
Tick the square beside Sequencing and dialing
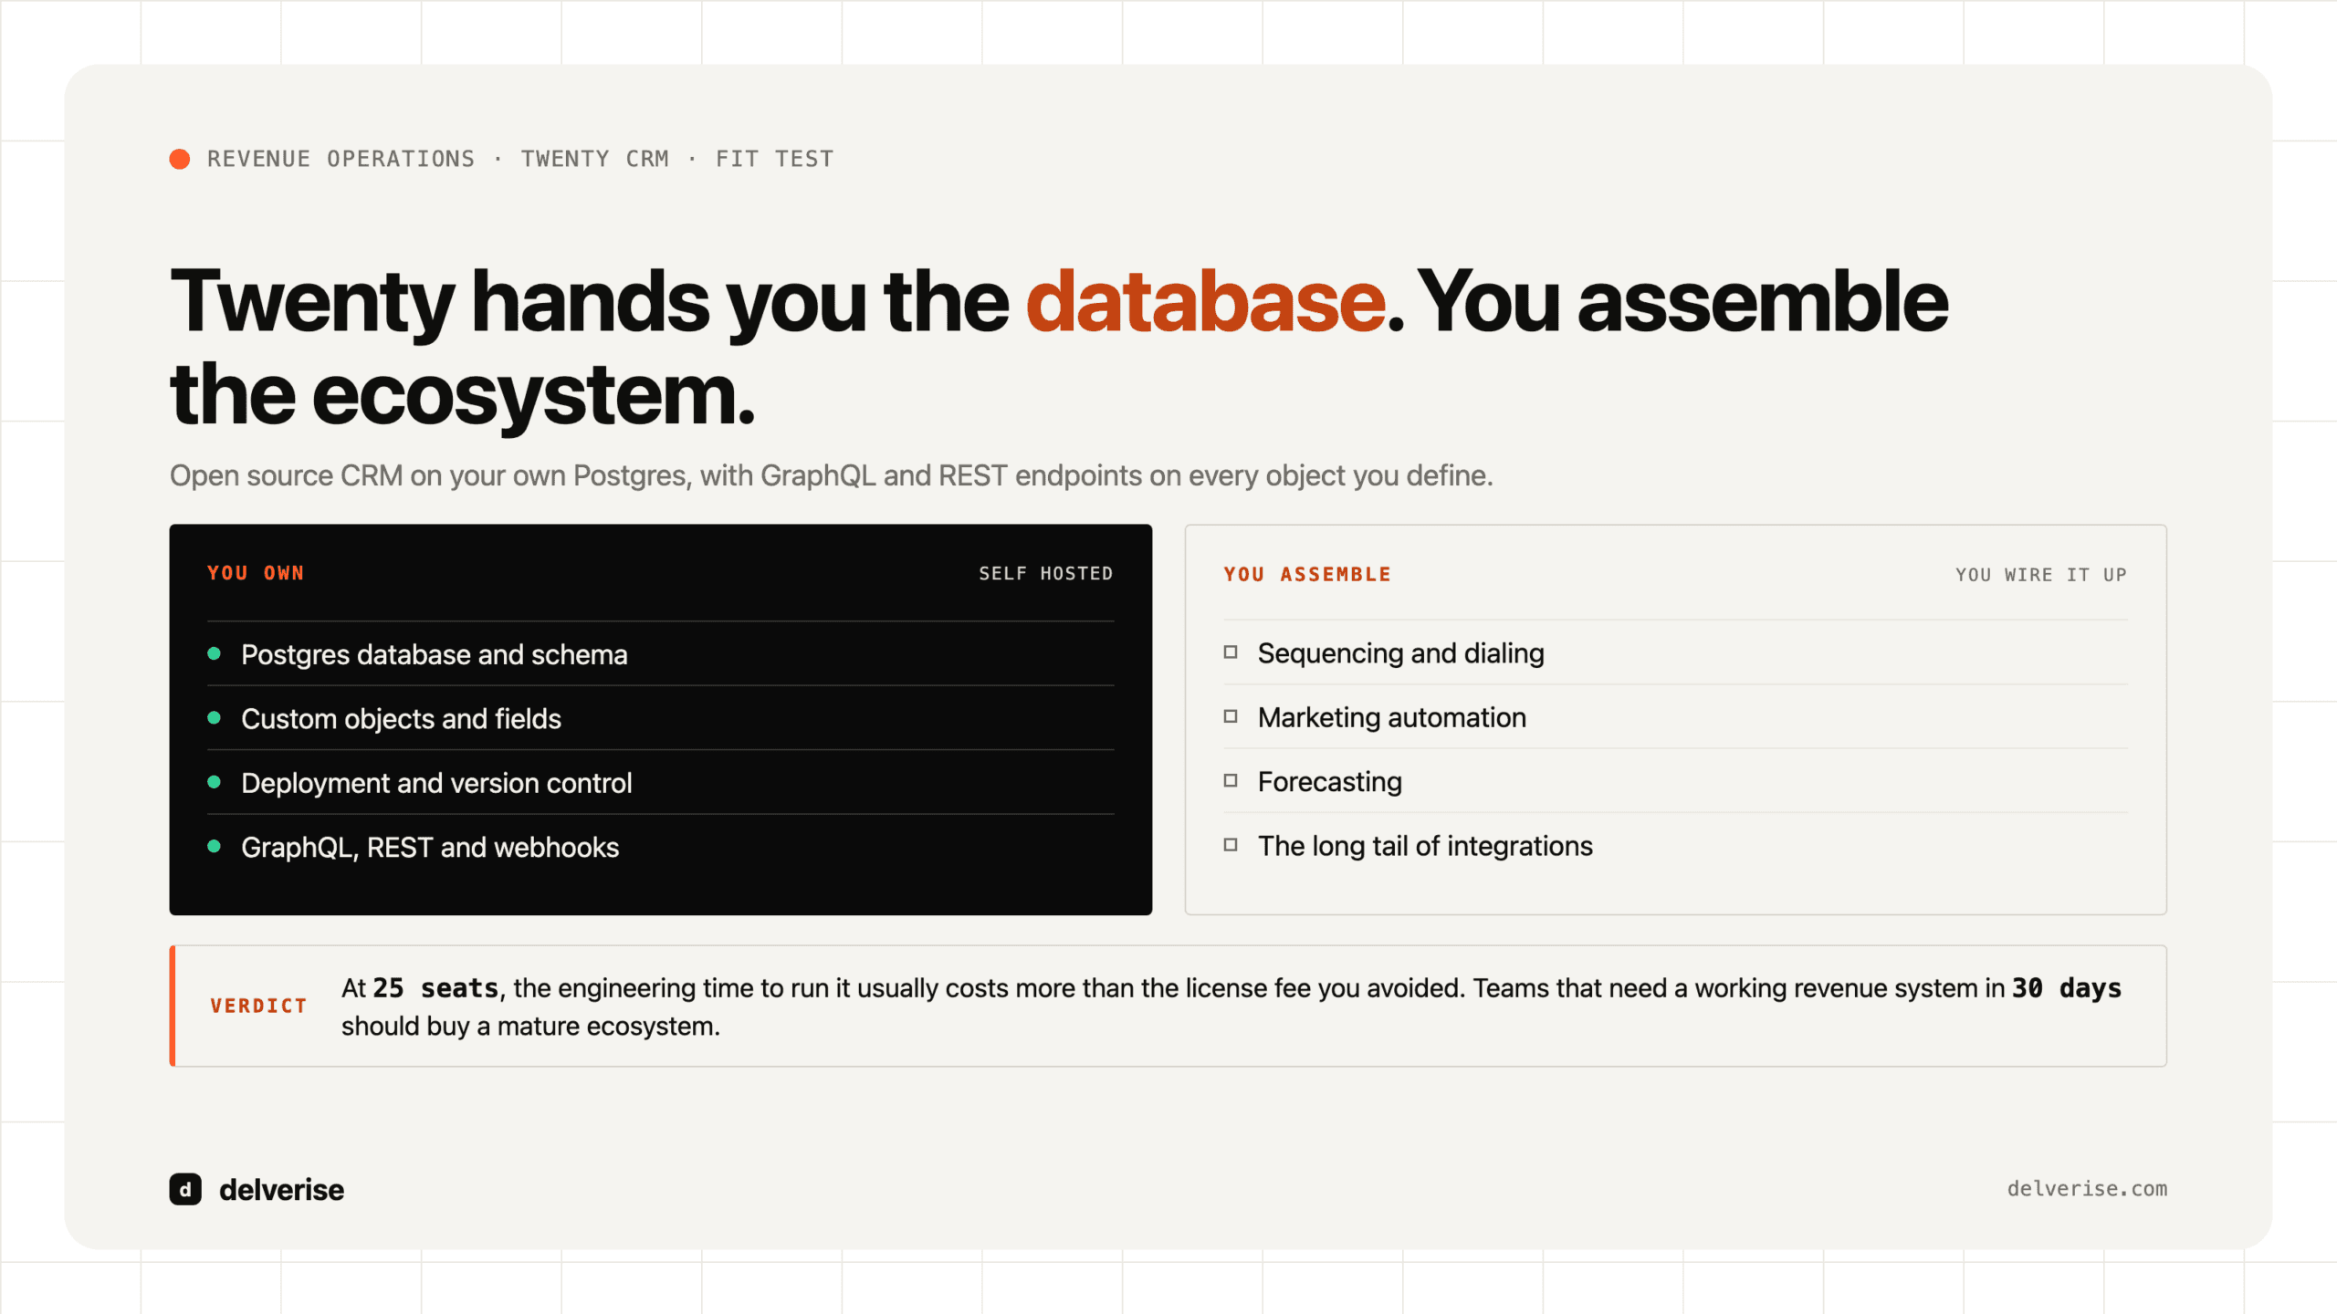1231,652
